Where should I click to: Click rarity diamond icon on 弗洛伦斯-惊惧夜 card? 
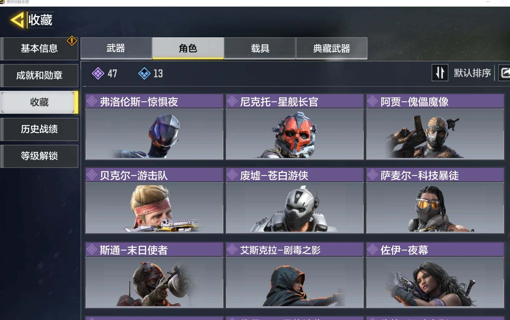click(x=92, y=101)
